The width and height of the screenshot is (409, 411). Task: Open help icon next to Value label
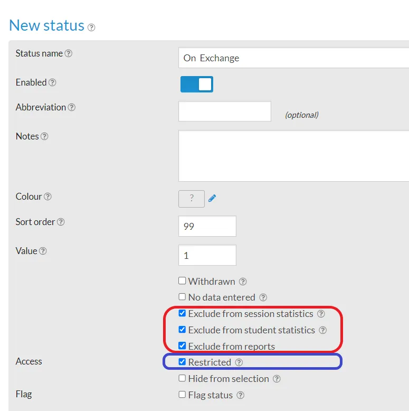tap(43, 251)
